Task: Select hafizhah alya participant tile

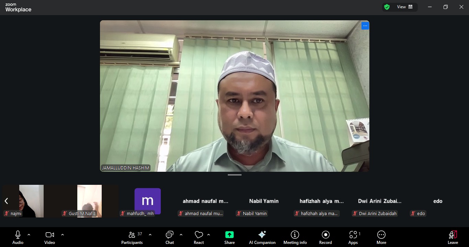Action: pyautogui.click(x=322, y=201)
